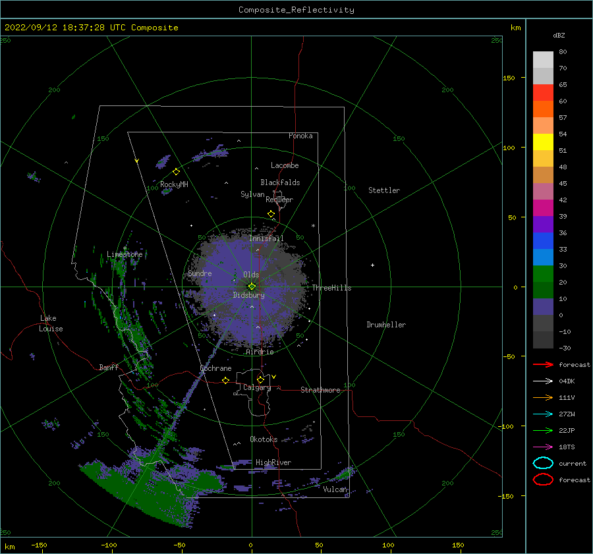Click the magenta 18TS arrow in legend
The width and height of the screenshot is (593, 554).
543,447
